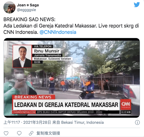The height and width of the screenshot is (137, 144).
Task: Open tweet info circle icon
Action: (x=137, y=122)
